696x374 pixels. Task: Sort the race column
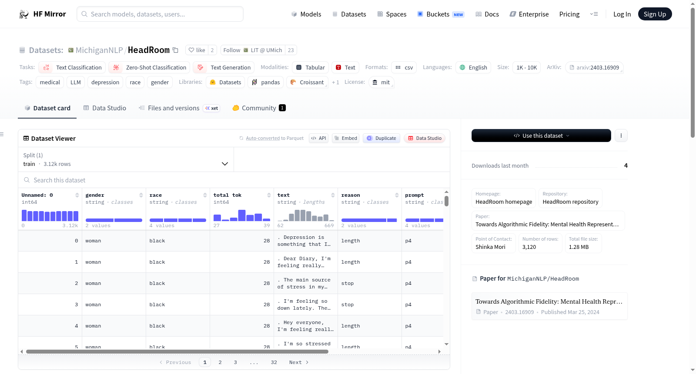(205, 195)
